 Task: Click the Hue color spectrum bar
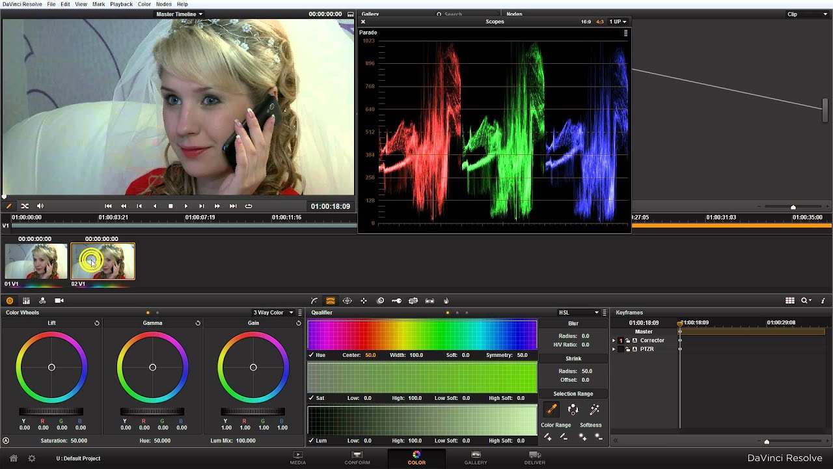422,335
